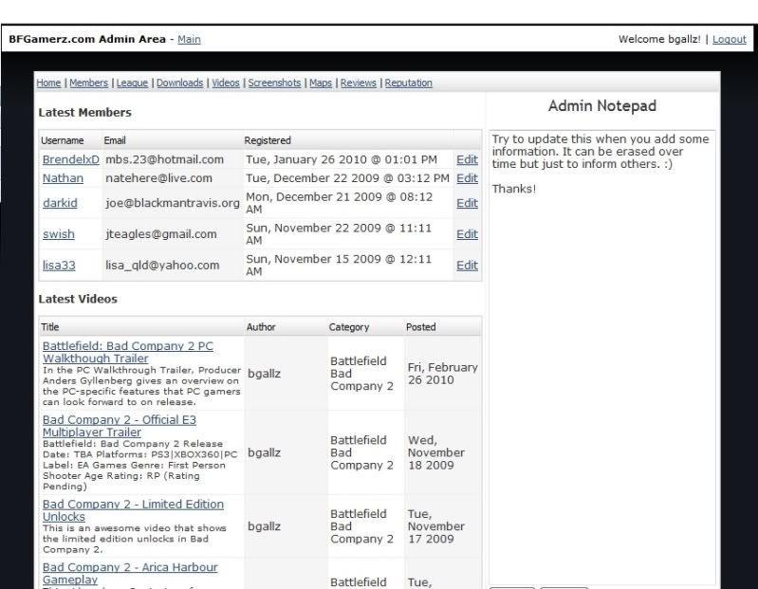Screen dimensions: 758x589
Task: Click the Main link in header
Action: pos(189,39)
